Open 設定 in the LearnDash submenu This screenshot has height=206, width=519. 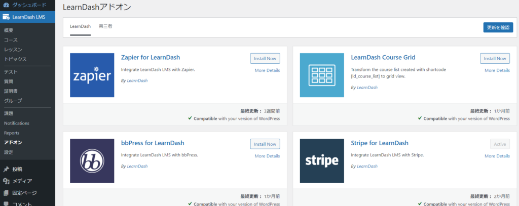coord(9,152)
